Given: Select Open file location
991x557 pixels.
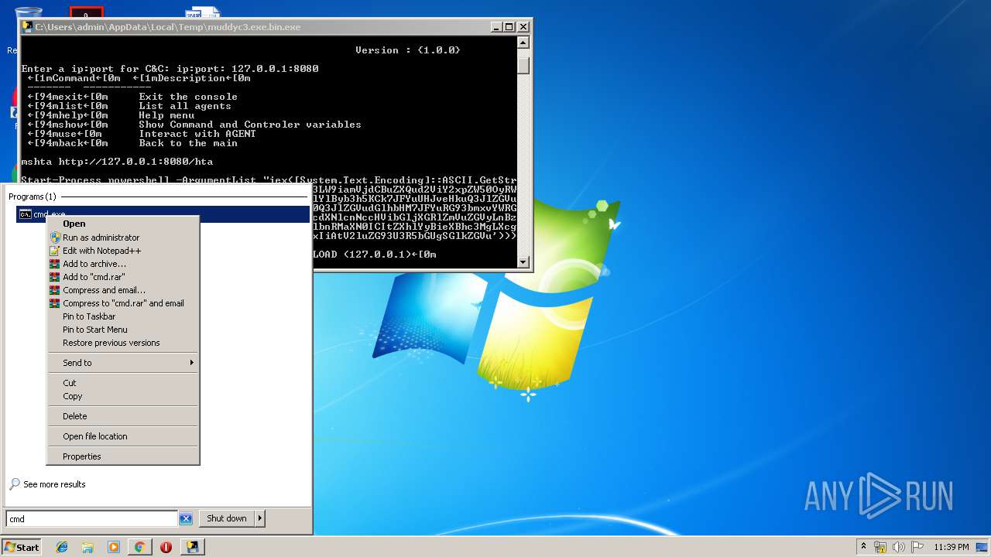Looking at the screenshot, I should pos(123,436).
